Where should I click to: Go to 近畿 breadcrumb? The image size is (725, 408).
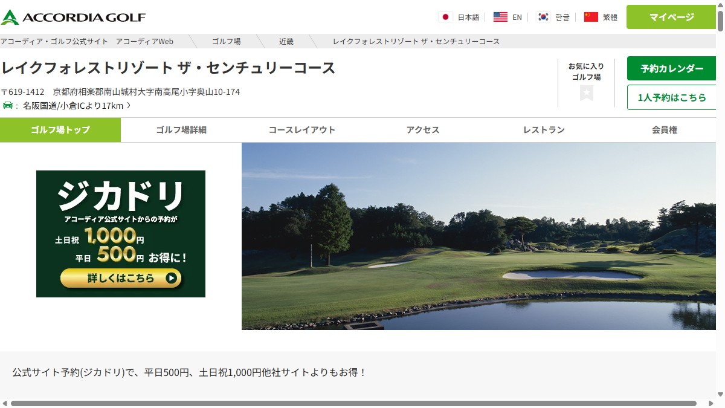286,41
